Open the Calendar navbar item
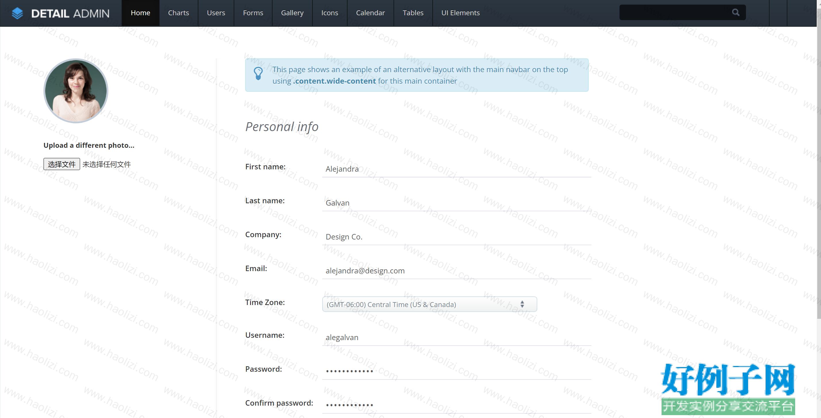The height and width of the screenshot is (418, 821). click(x=370, y=13)
